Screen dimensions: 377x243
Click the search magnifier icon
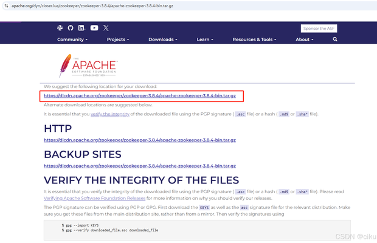tap(335, 39)
